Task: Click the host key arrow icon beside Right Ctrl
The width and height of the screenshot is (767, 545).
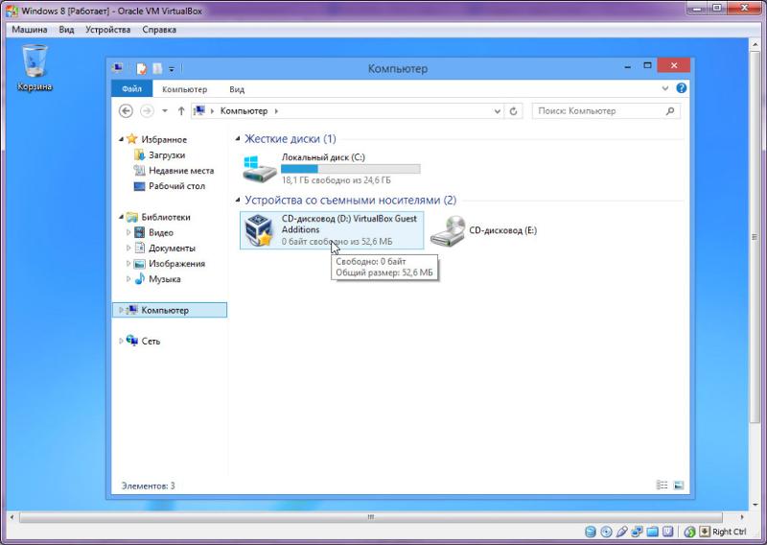Action: tap(705, 532)
